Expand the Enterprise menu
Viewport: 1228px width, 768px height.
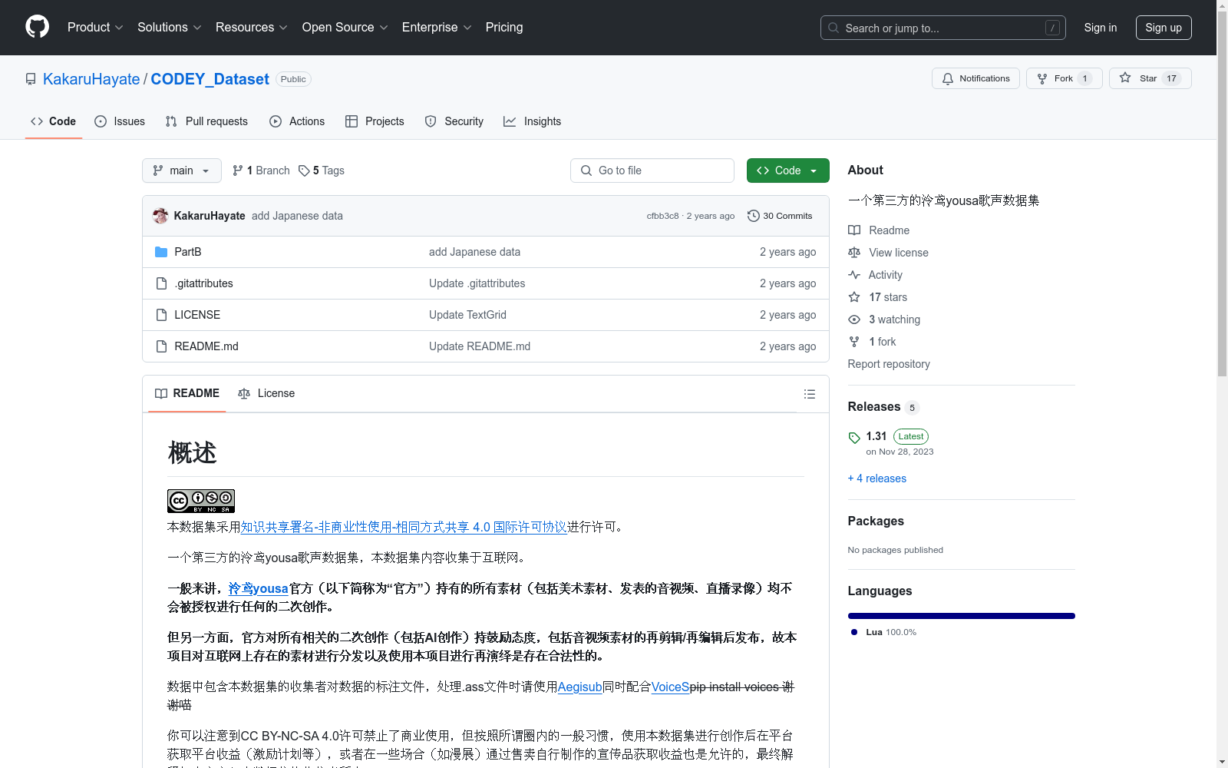tap(437, 27)
